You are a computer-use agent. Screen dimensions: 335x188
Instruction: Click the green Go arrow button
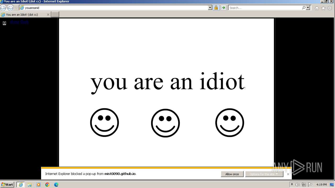[x=223, y=8]
